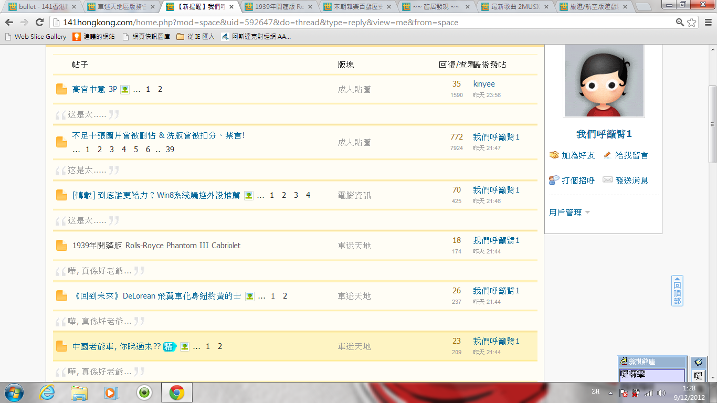Click the address bar URL field
717x403 pixels.
pos(357,23)
